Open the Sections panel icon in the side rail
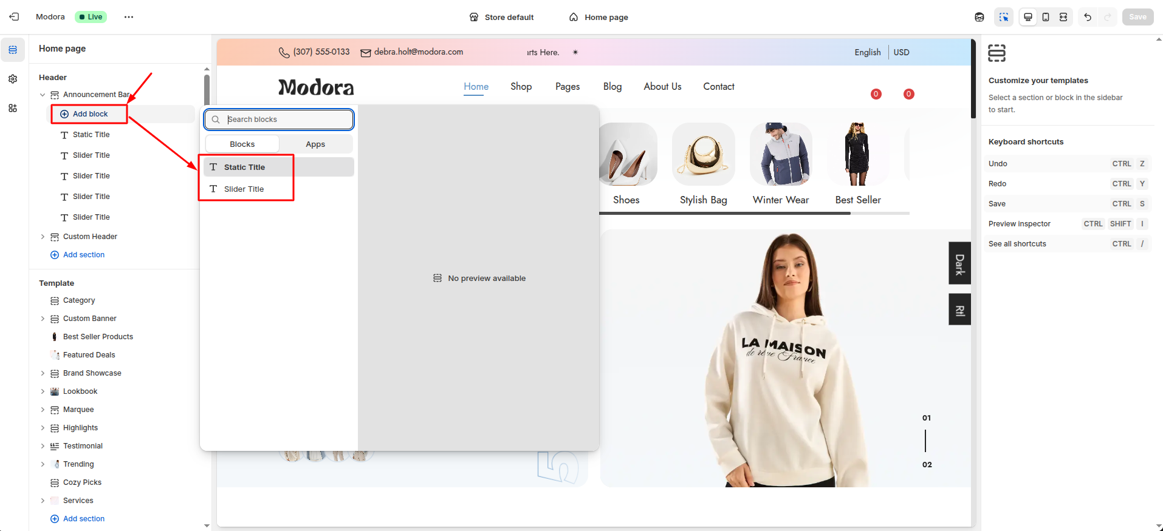 click(13, 50)
